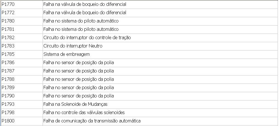Click the P1781 code cell

point(8,29)
